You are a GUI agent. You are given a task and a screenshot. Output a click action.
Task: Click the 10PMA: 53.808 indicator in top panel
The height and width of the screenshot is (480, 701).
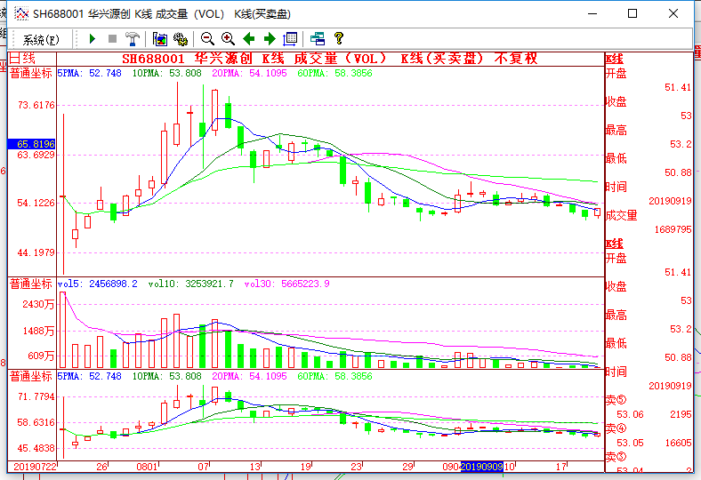(166, 73)
